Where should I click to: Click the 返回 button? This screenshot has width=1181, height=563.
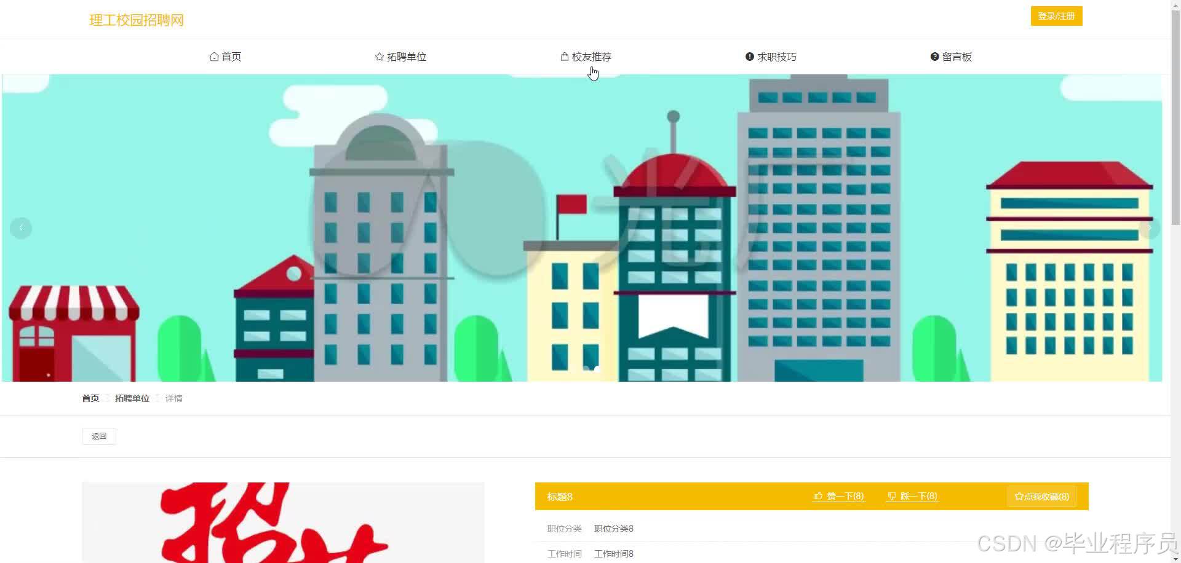98,436
